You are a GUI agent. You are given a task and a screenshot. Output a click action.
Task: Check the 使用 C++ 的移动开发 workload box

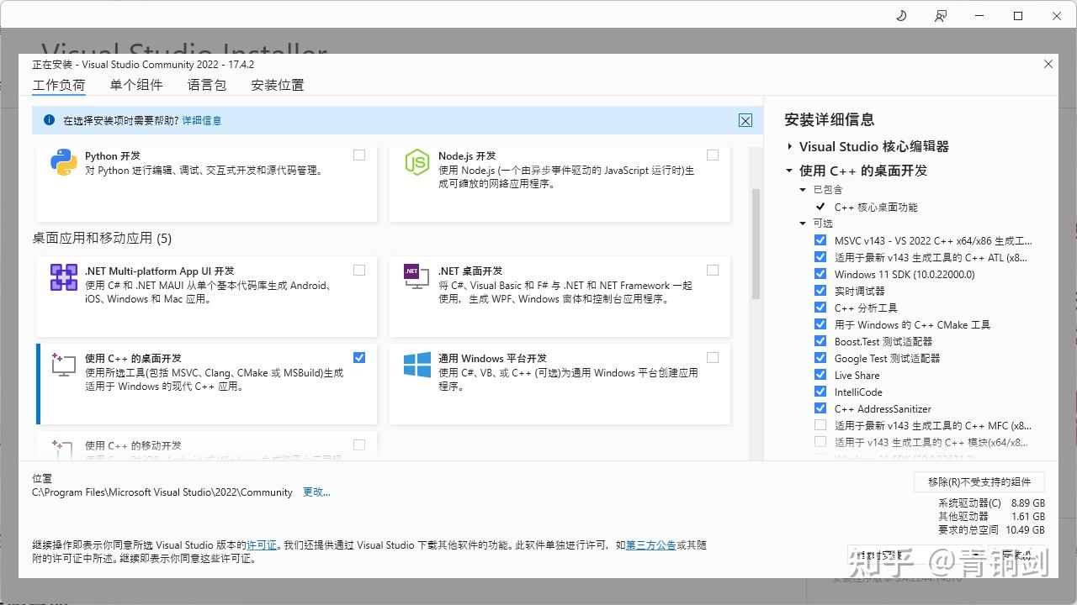[359, 445]
